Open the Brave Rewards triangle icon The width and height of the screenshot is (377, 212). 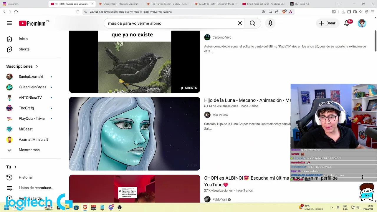(x=290, y=12)
